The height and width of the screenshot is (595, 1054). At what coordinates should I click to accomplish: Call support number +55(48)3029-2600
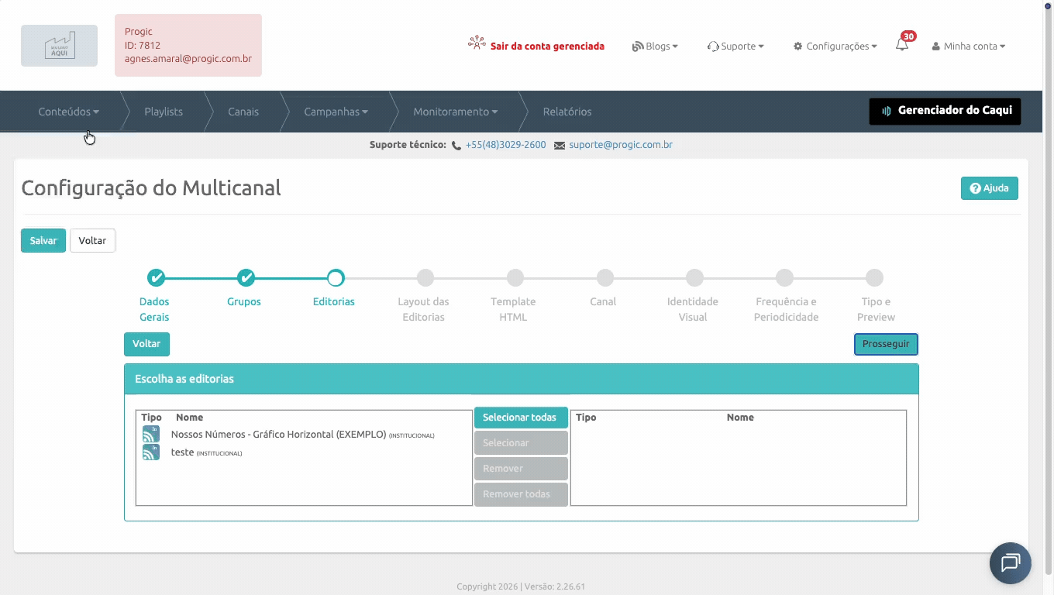pyautogui.click(x=505, y=145)
